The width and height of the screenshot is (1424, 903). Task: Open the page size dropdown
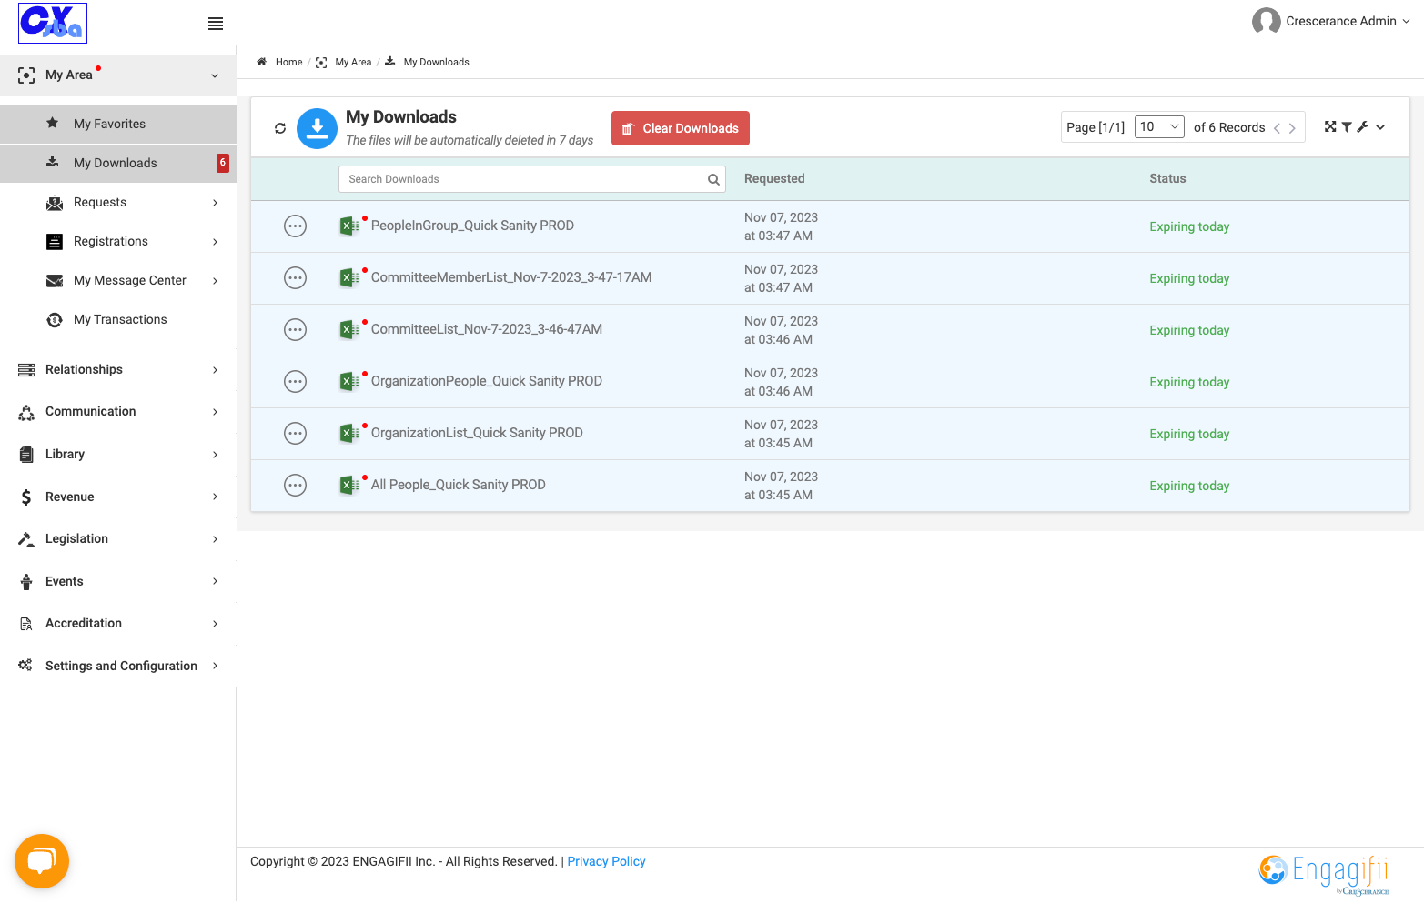pyautogui.click(x=1159, y=127)
